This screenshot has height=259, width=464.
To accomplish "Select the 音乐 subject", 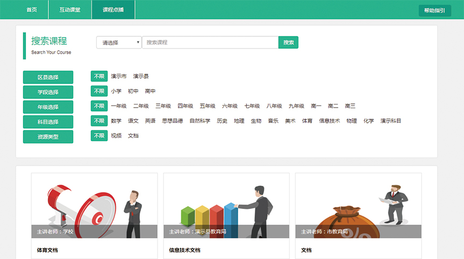I will pos(273,121).
